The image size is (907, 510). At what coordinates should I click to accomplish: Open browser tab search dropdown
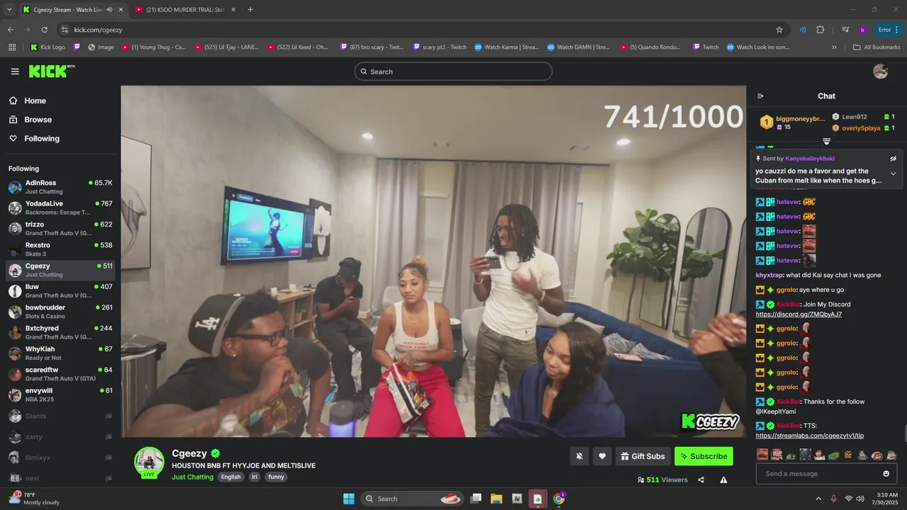click(9, 9)
